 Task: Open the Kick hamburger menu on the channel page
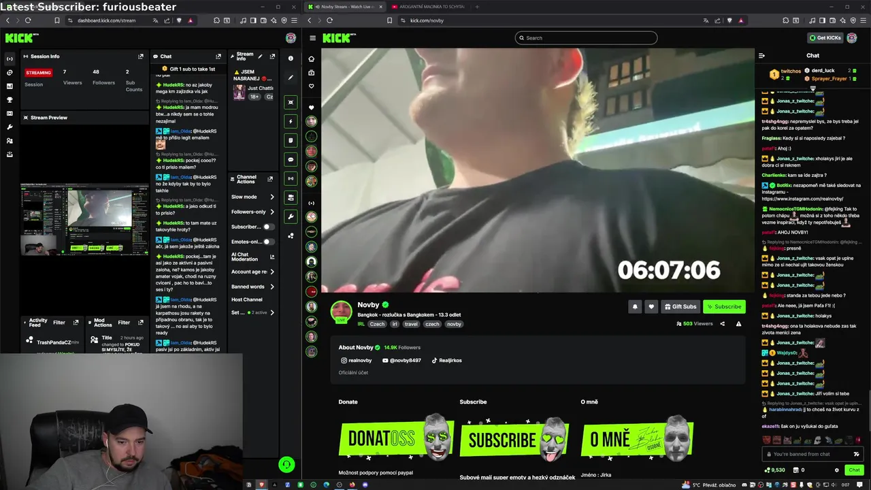pyautogui.click(x=312, y=38)
